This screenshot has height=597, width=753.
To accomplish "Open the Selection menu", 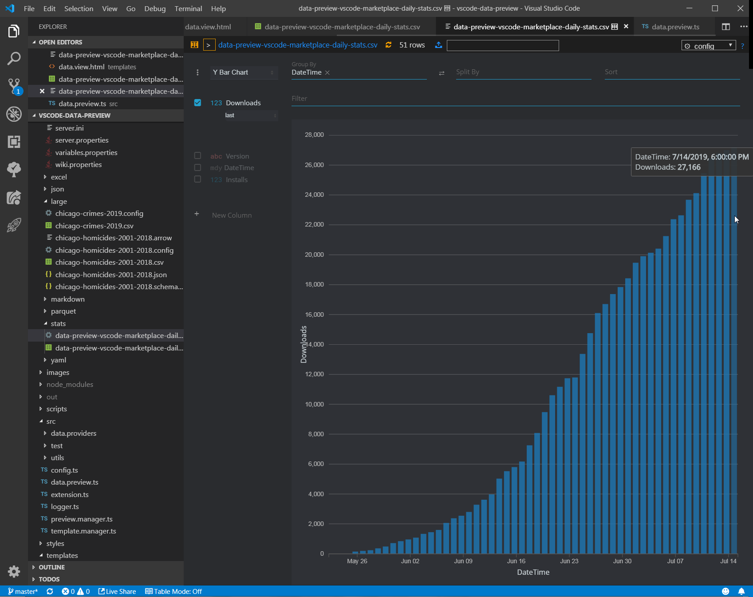I will [x=79, y=8].
